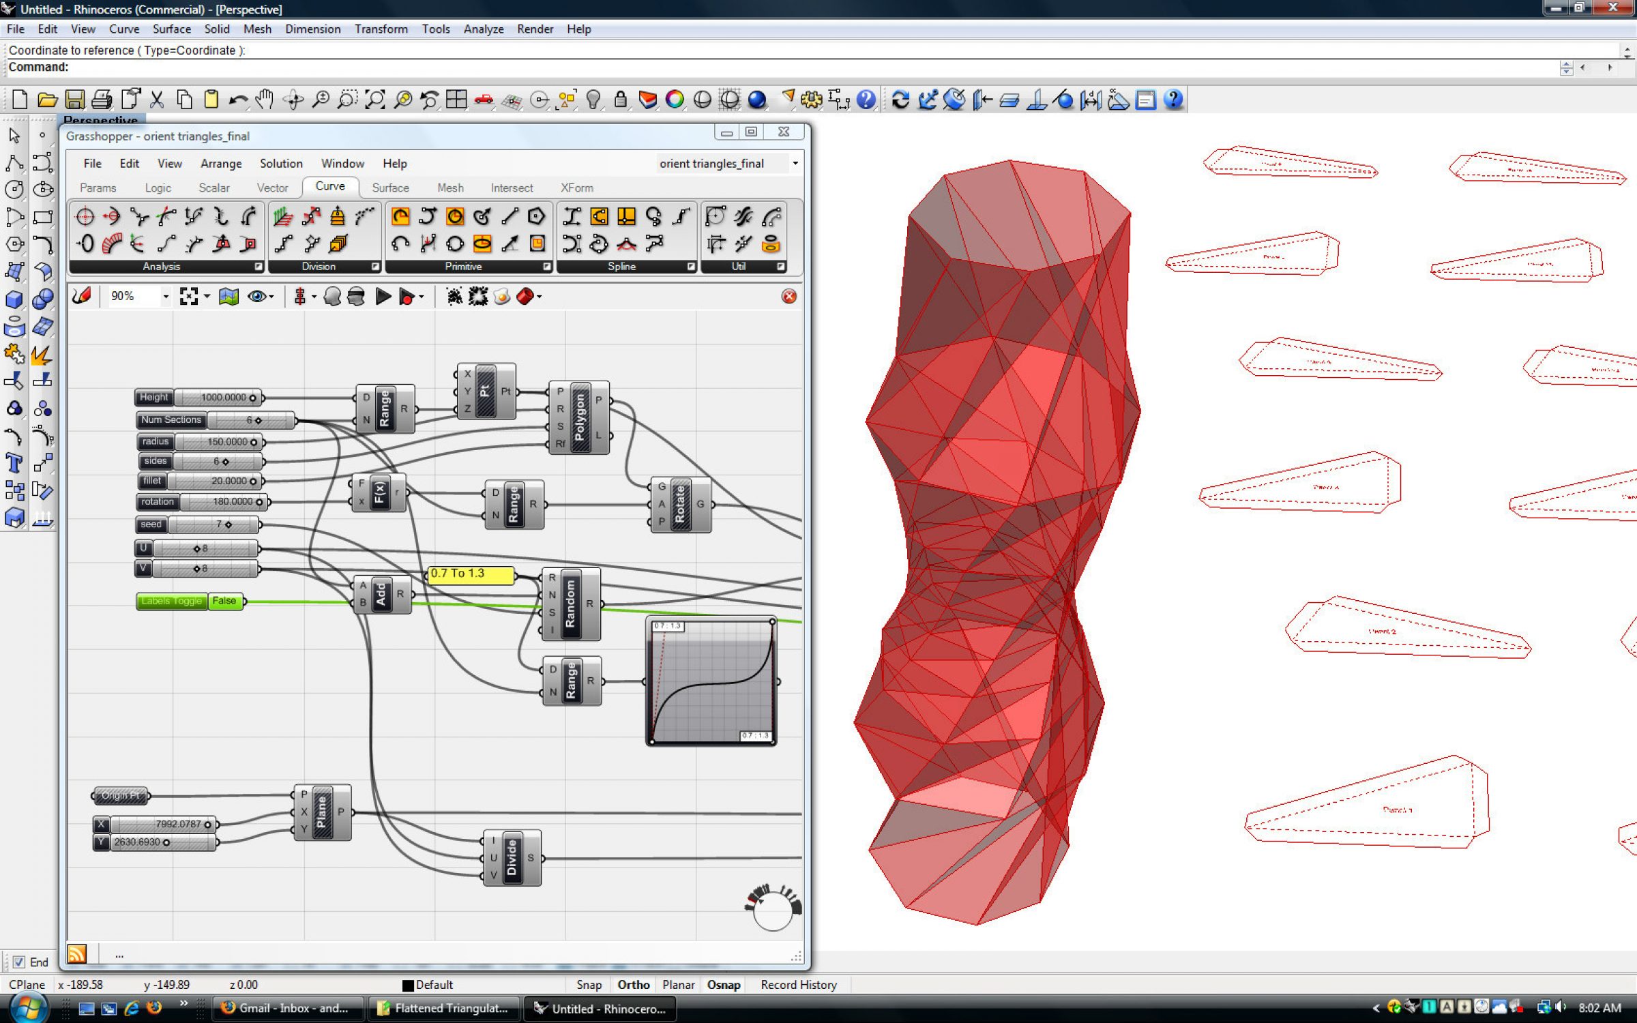Open the 90% zoom level dropdown

(165, 296)
